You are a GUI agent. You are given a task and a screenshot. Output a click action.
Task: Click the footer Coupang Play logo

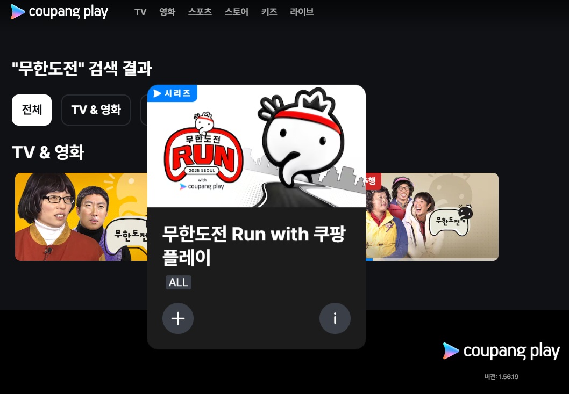pyautogui.click(x=501, y=351)
